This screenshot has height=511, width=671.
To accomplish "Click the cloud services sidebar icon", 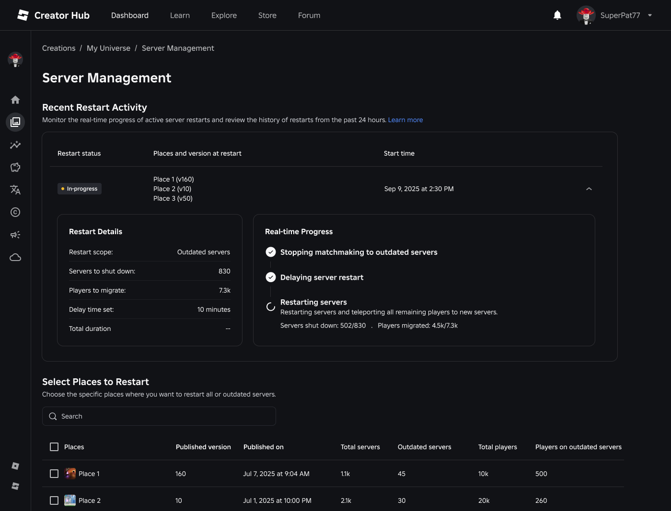I will point(15,257).
